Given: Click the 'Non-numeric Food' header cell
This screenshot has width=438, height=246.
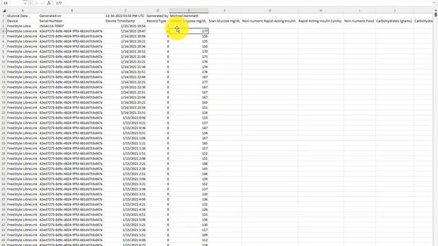Looking at the screenshot, I should (359, 21).
